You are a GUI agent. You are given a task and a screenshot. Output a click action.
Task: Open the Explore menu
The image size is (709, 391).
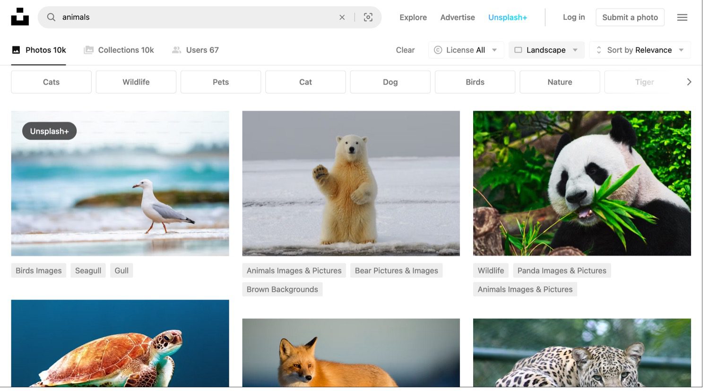coord(413,17)
